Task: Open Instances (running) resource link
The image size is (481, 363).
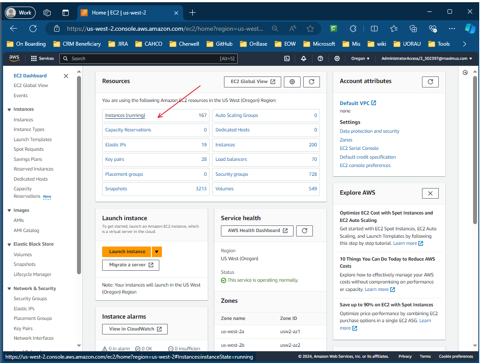Action: coord(125,116)
